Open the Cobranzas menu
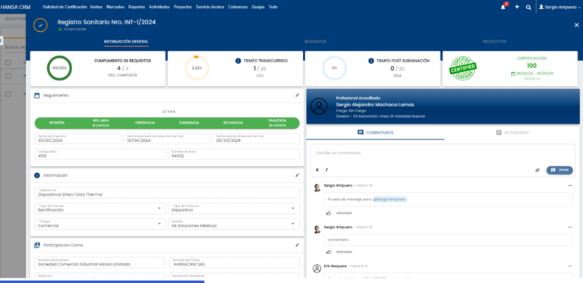Viewport: 583px width, 283px height. coord(238,7)
